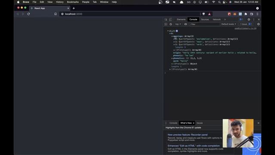Toggle the device toolbar icon in DevTools
This screenshot has height=155, width=275.
[x=171, y=19]
